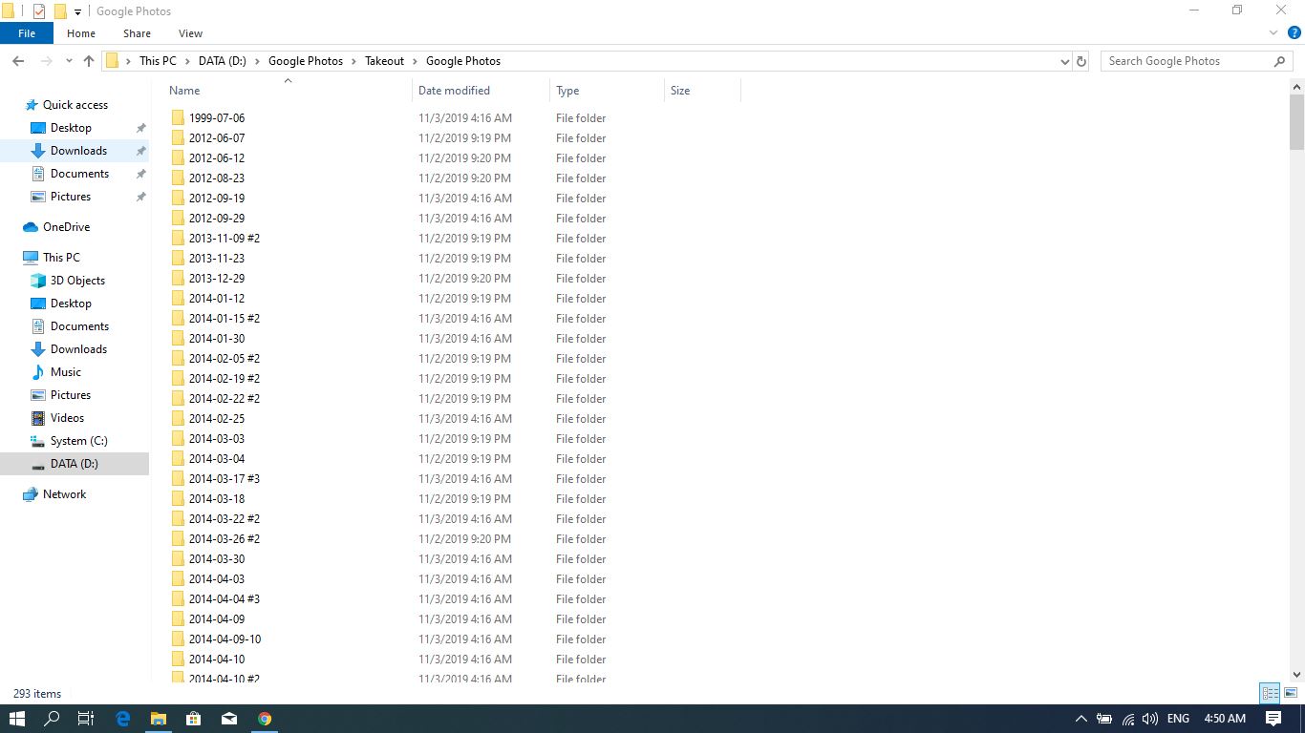Click the This PC breadcrumb

click(158, 61)
